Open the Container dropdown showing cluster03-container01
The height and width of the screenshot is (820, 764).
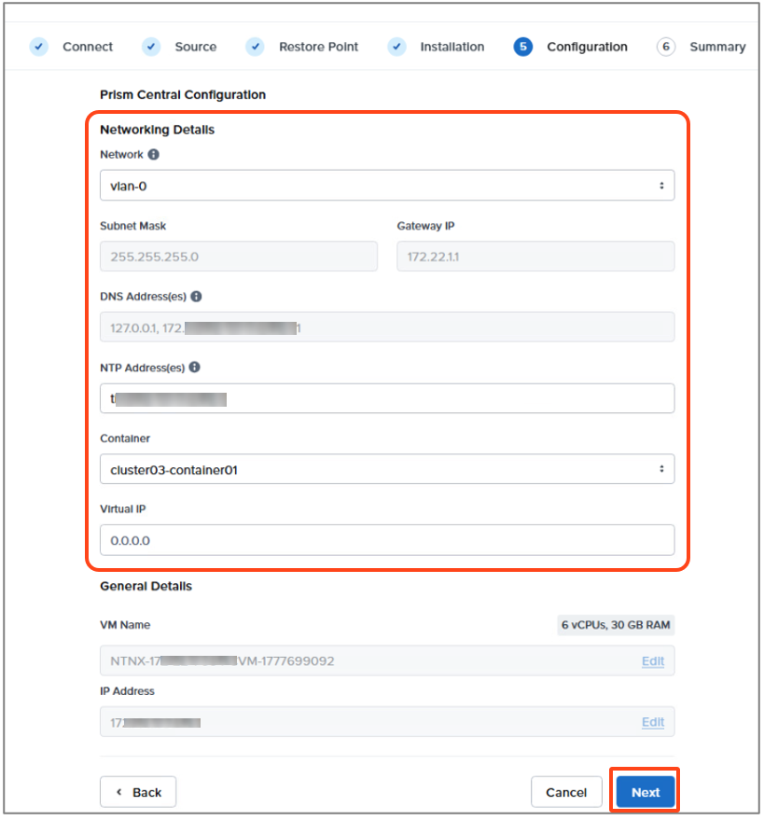tap(387, 469)
